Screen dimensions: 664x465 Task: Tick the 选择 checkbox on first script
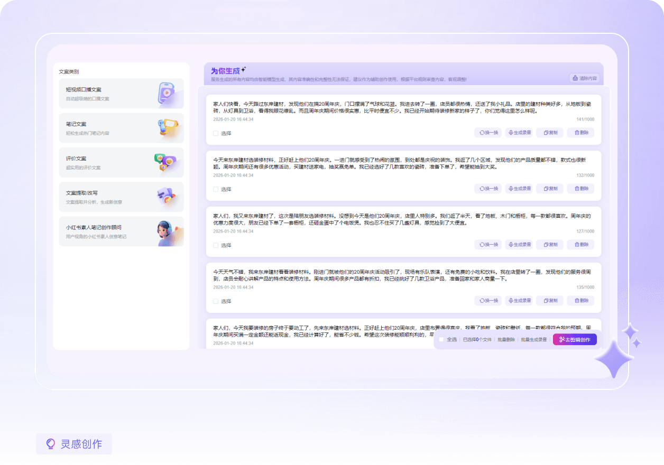pos(216,134)
